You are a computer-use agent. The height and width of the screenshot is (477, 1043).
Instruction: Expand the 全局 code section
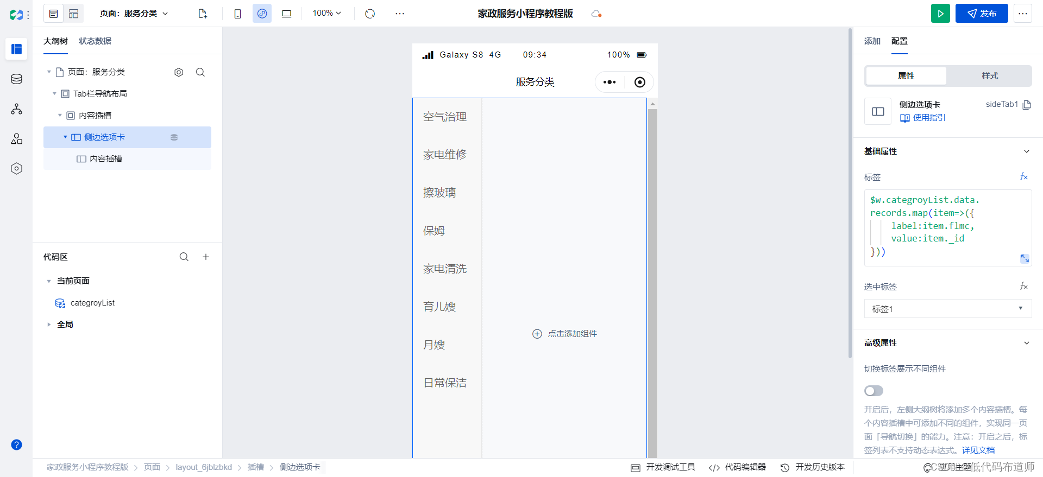49,325
